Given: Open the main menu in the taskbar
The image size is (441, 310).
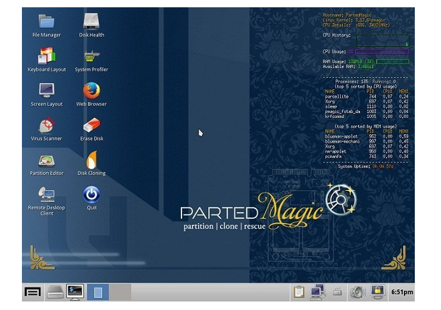Looking at the screenshot, I should click(33, 292).
